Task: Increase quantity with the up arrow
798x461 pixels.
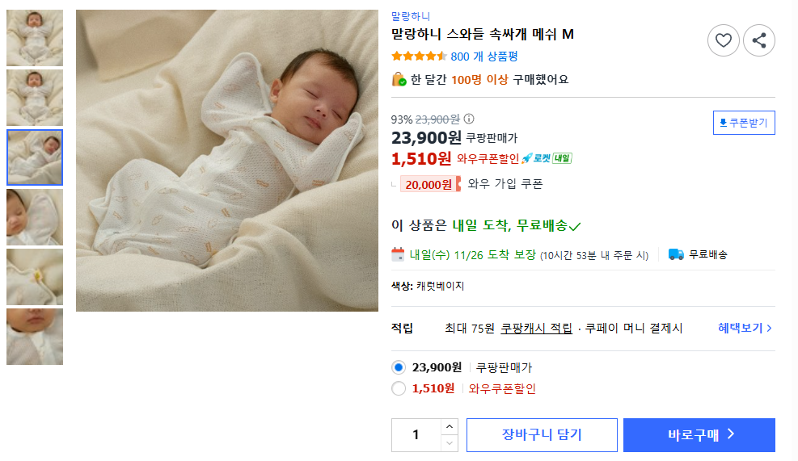Action: (x=450, y=426)
